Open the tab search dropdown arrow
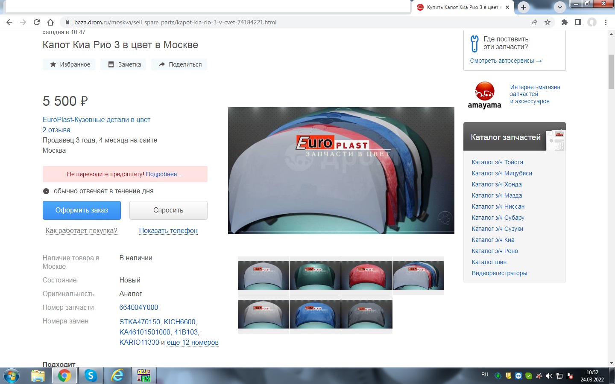The width and height of the screenshot is (615, 384). click(559, 7)
